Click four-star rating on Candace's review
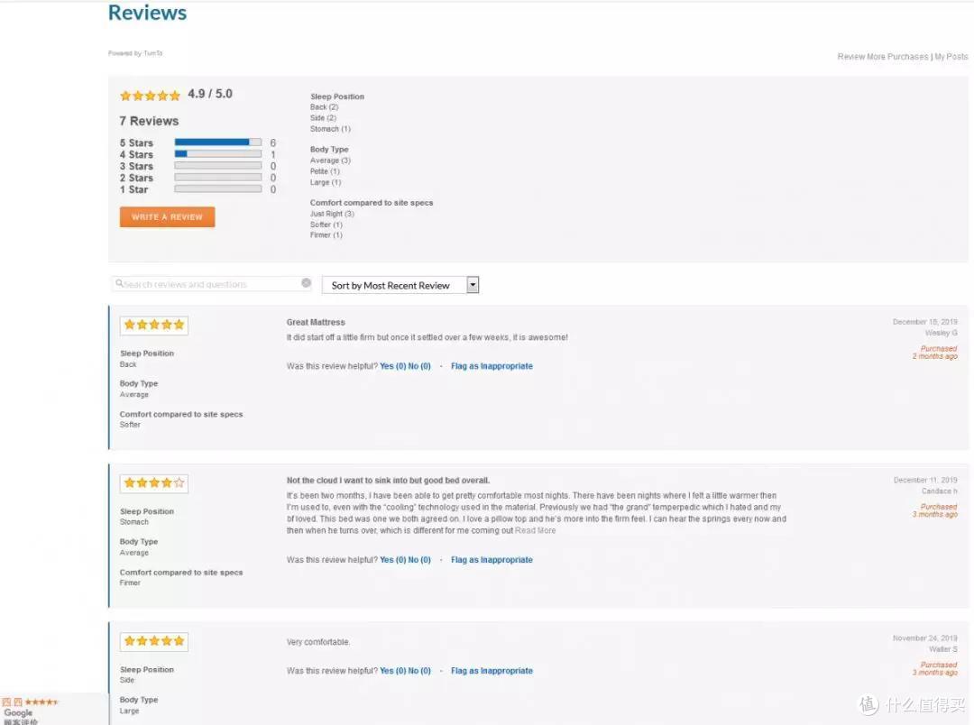Viewport: 974px width, 725px height. click(x=154, y=482)
